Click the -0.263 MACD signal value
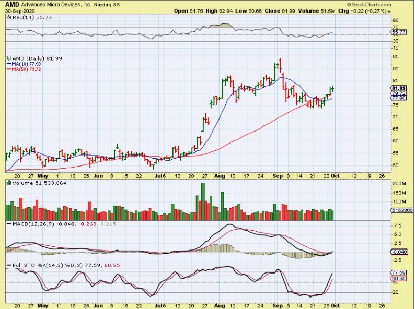 coord(87,224)
